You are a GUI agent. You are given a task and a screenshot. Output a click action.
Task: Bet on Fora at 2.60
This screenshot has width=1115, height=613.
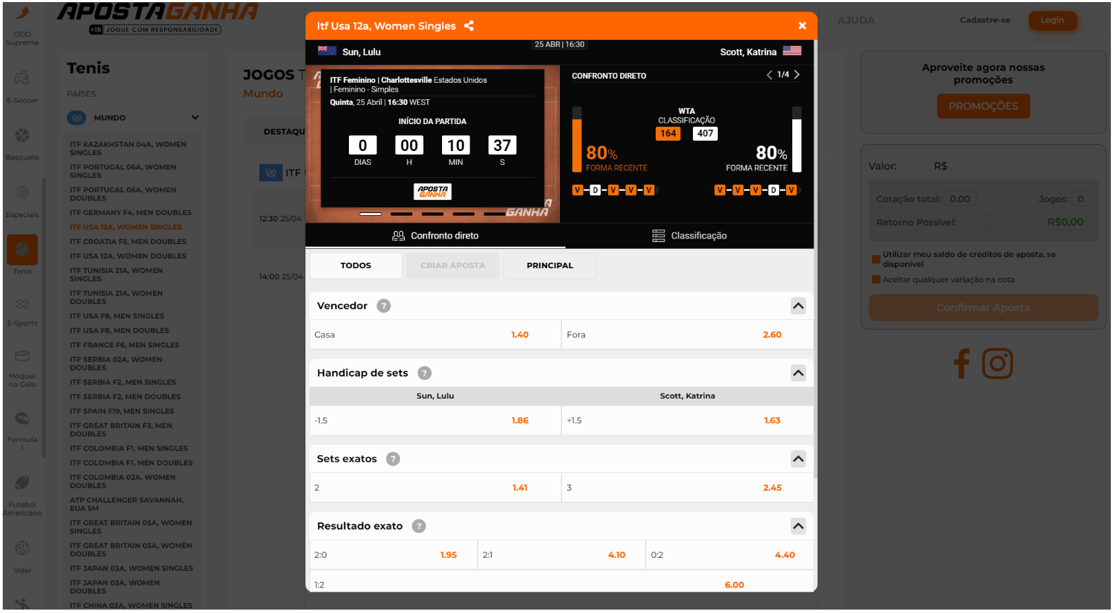[687, 335]
